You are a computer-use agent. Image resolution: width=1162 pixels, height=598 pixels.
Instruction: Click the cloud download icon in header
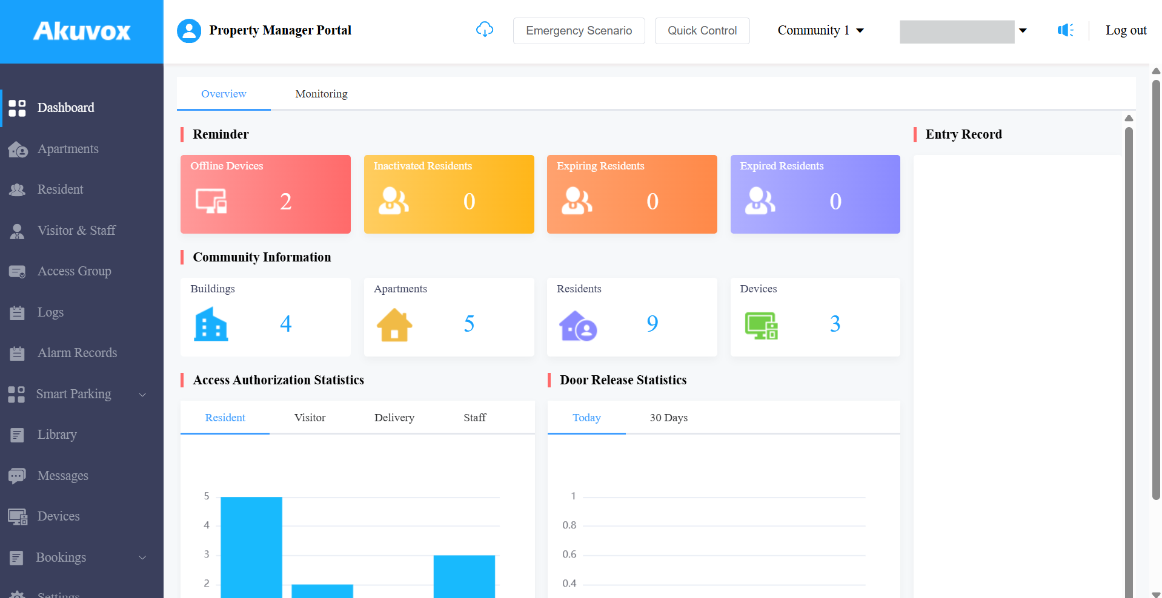click(x=485, y=30)
